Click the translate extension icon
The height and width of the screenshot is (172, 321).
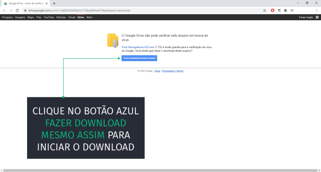pos(279,11)
